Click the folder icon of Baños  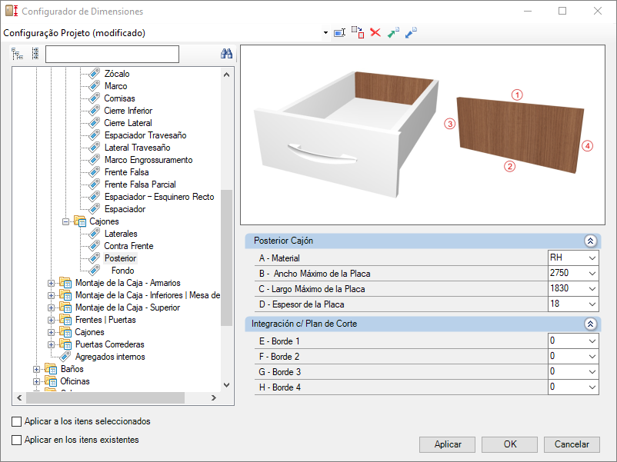click(x=51, y=369)
